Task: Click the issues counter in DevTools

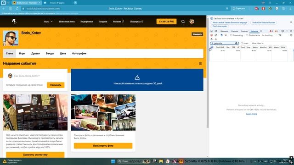Action: (277, 31)
